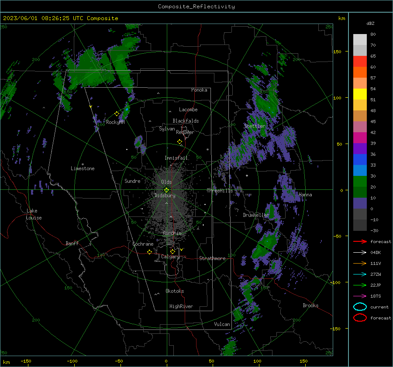This screenshot has width=393, height=367.
Task: Pick the magenta dBZ swatch near 39
Action: click(360, 138)
